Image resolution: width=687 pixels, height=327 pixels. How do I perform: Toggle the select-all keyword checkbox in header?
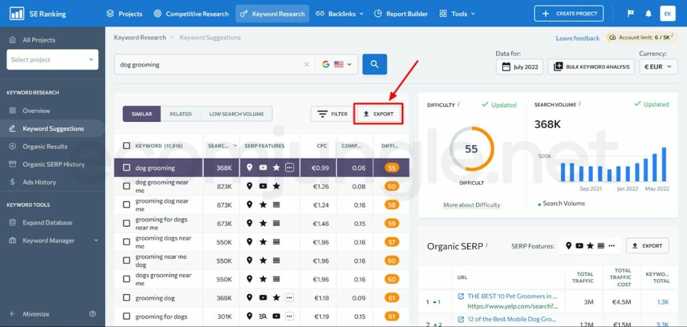(x=127, y=145)
